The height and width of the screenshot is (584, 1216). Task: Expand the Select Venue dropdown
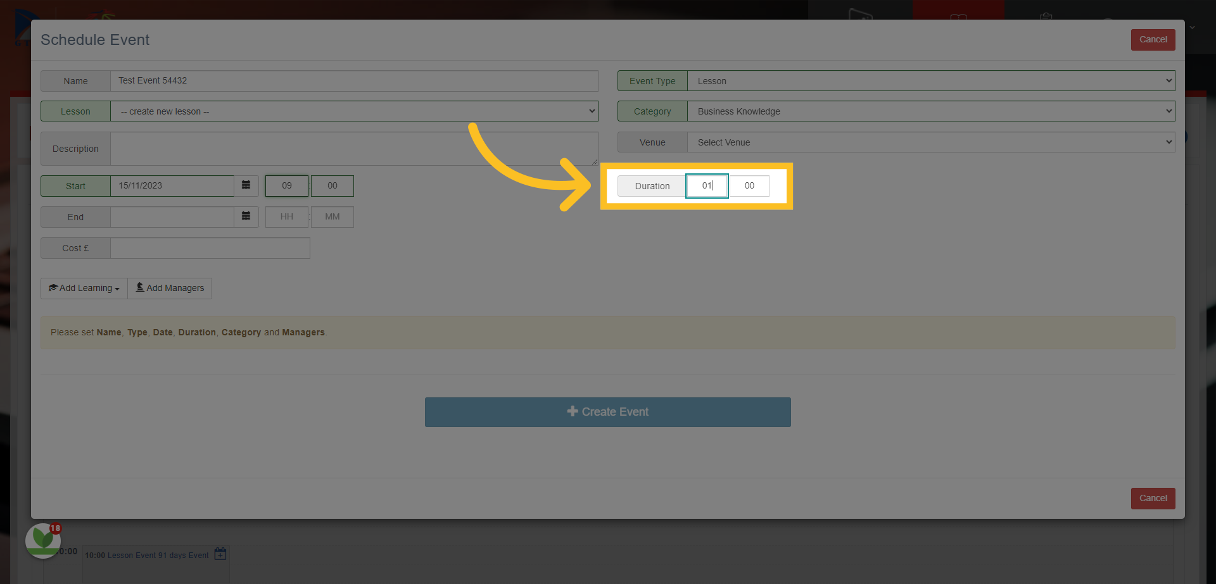tap(931, 142)
